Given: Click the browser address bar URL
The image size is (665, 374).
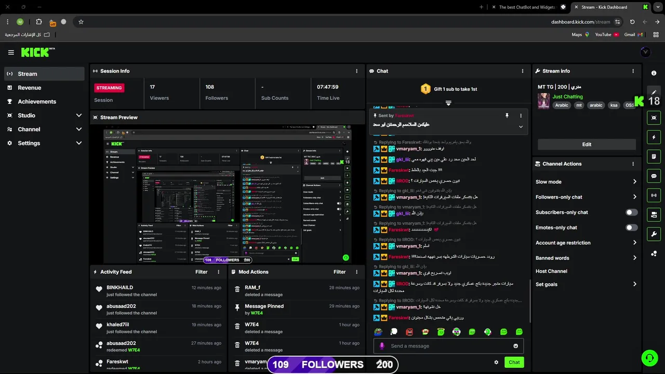Looking at the screenshot, I should click(x=580, y=22).
